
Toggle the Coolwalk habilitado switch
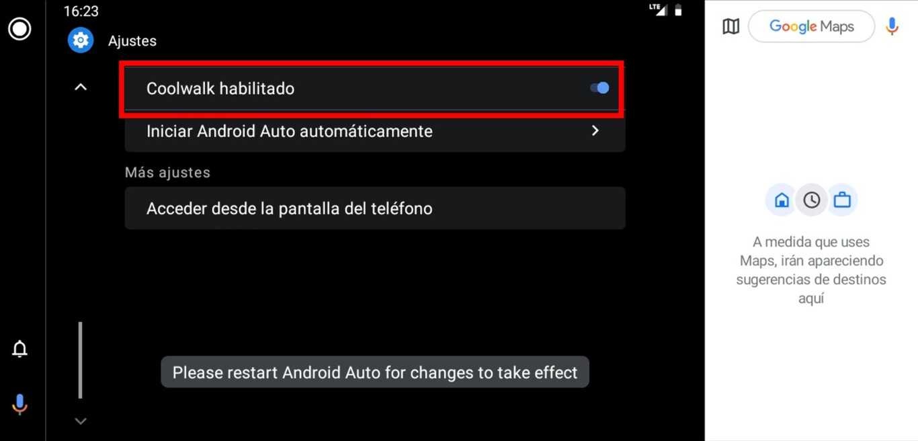click(x=599, y=88)
